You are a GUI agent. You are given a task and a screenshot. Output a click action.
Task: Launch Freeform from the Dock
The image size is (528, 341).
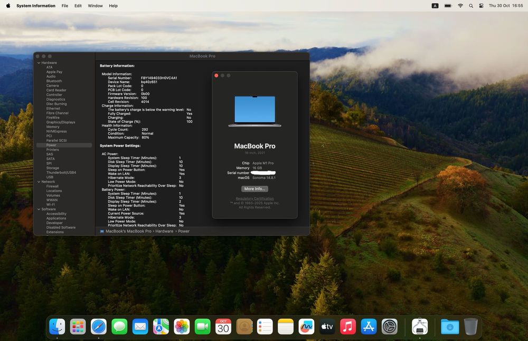click(x=306, y=327)
